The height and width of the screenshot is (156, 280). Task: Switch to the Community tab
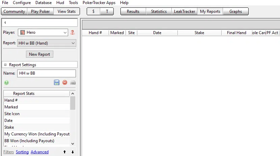point(14,11)
